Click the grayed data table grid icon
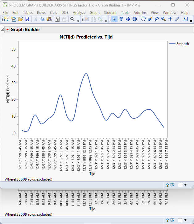This screenshot has height=224, width=194. (x=86, y=19)
